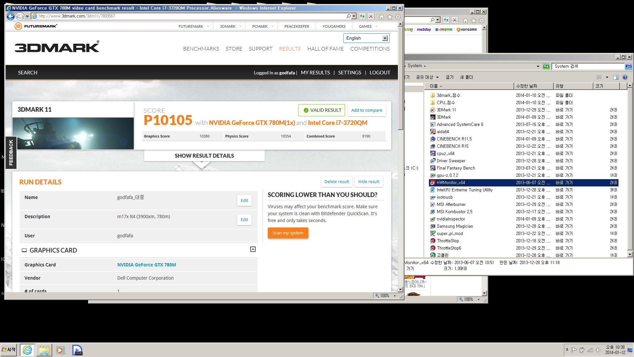Collapse the Graphics Card section

(253, 249)
